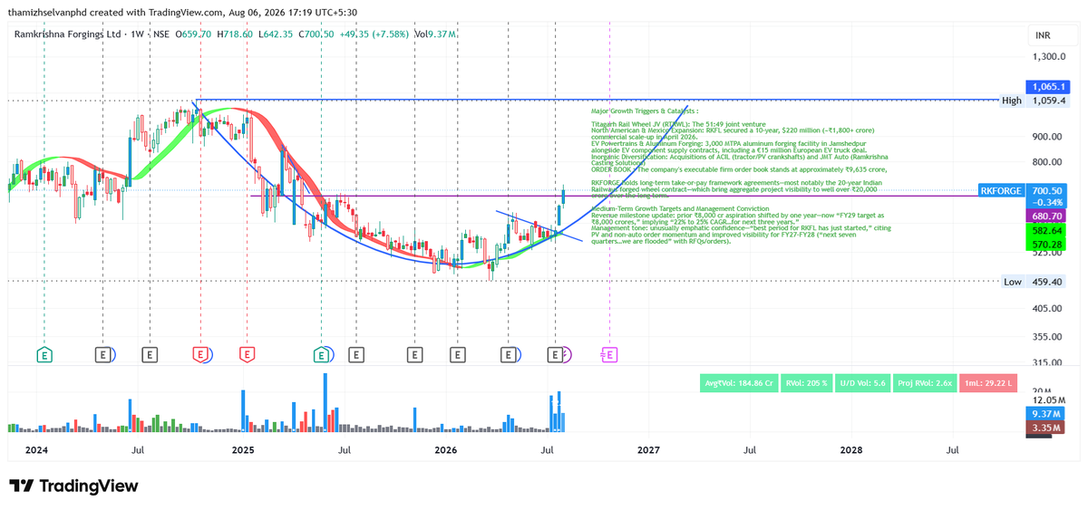Viewport: 1088px width, 510px height.
Task: Select the red 1mL: 29.22 L badge
Action: [989, 383]
